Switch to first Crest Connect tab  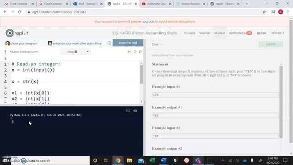pyautogui.click(x=18, y=4)
